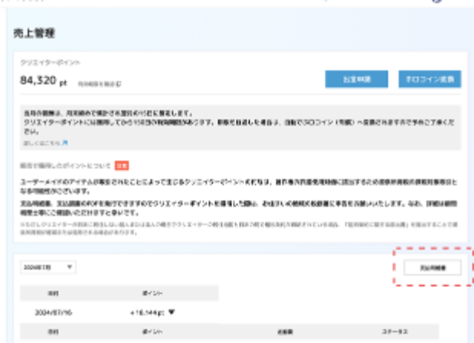Click the icon beside the expiry check link
Image resolution: width=474 pixels, height=343 pixels.
tap(119, 83)
